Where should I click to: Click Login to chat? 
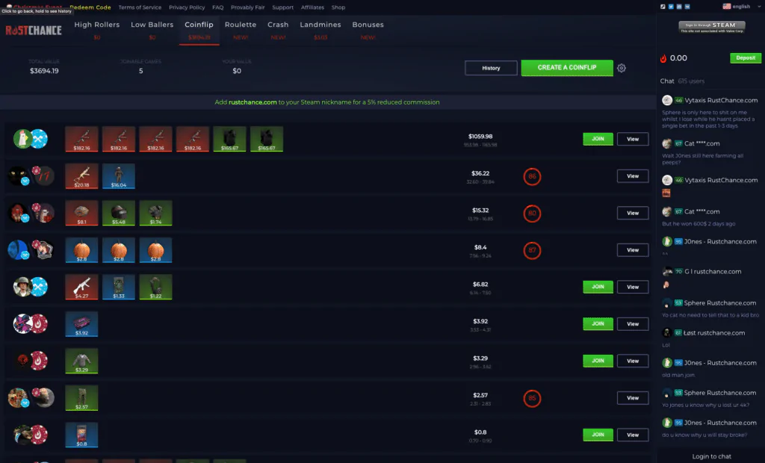711,457
